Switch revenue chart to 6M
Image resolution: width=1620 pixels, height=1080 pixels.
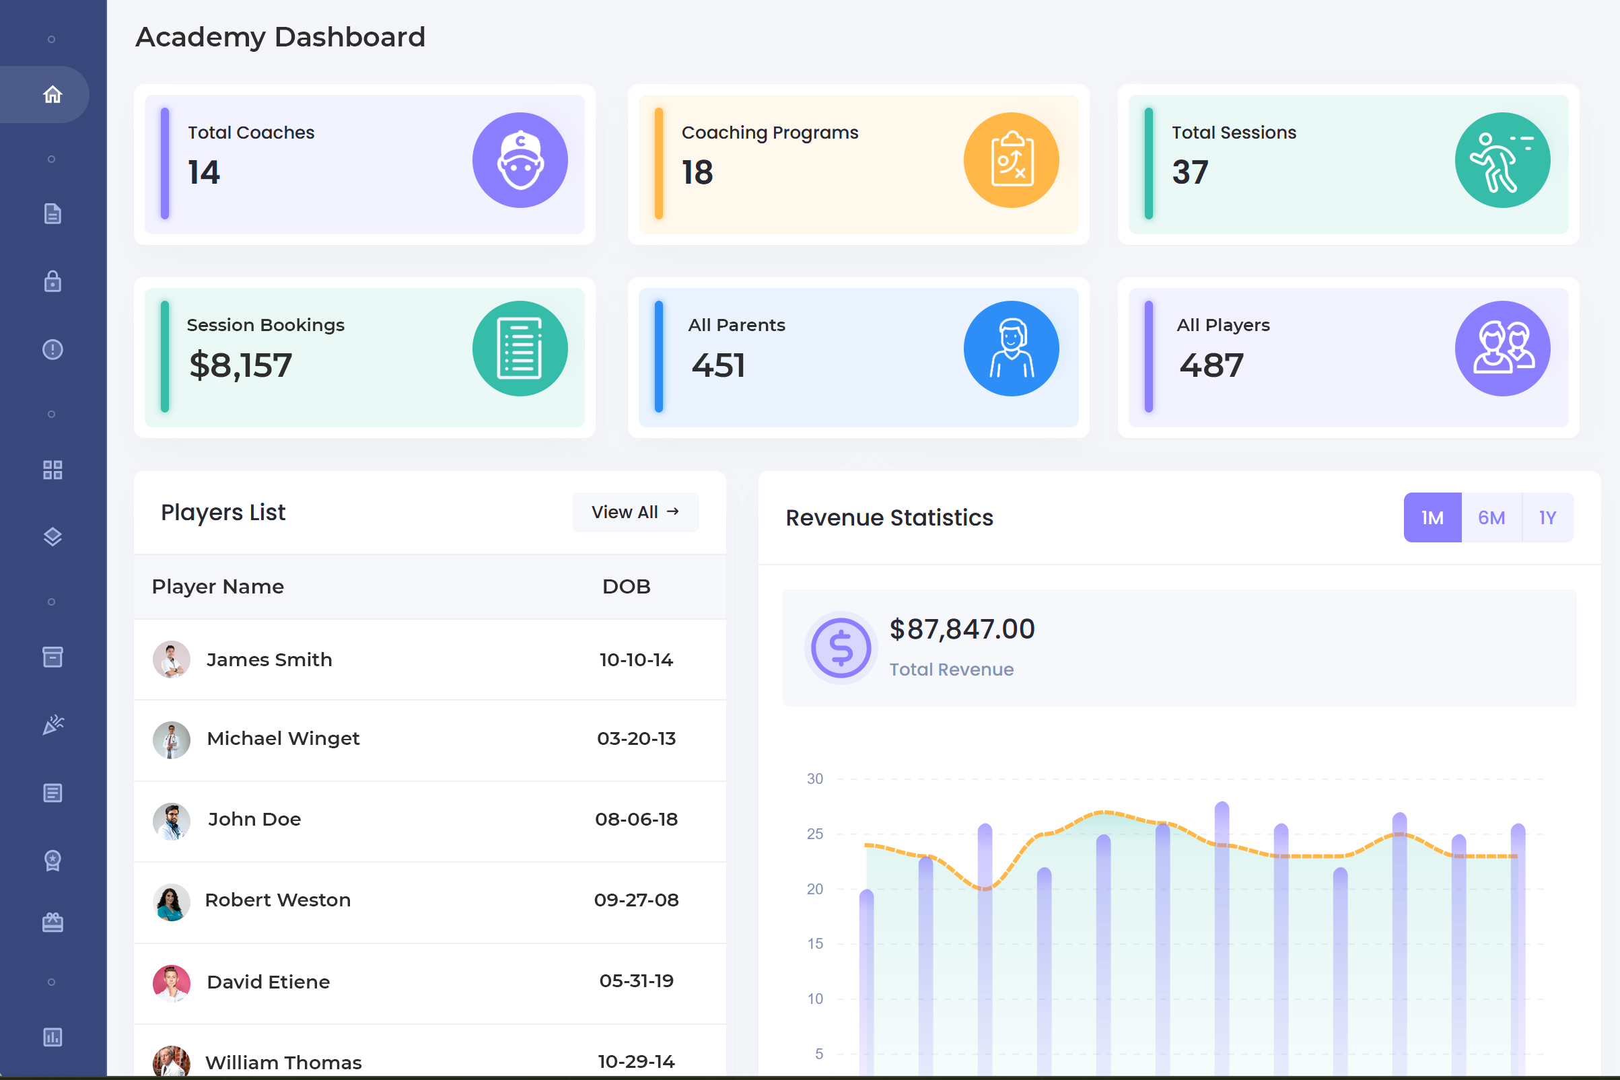tap(1491, 517)
